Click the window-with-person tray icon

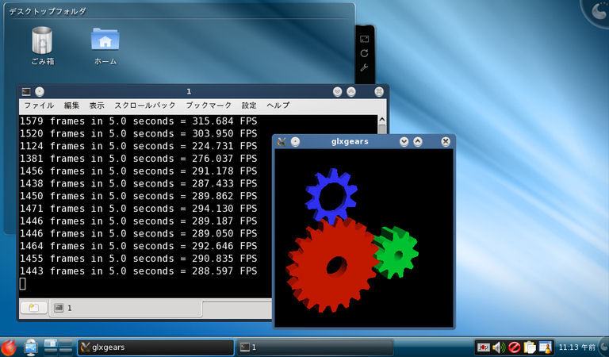point(546,347)
